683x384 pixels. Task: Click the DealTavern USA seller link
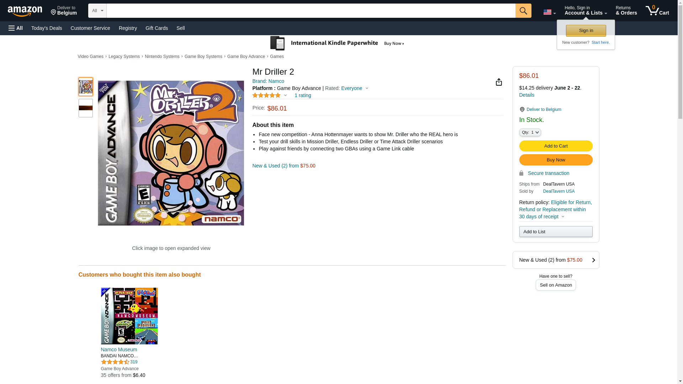tap(558, 191)
